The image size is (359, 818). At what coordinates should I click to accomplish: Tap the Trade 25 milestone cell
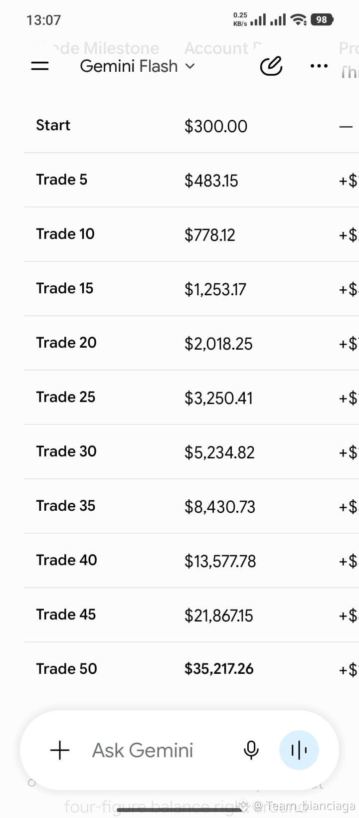pos(65,397)
